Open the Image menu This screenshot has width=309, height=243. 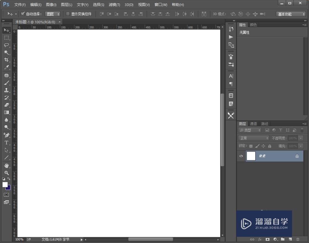click(51, 5)
